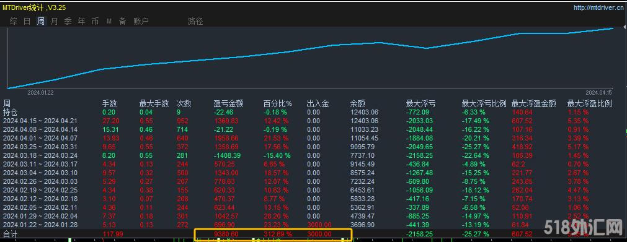Open the 年 yearly statistics tab
The image size is (627, 242).
[x=82, y=21]
